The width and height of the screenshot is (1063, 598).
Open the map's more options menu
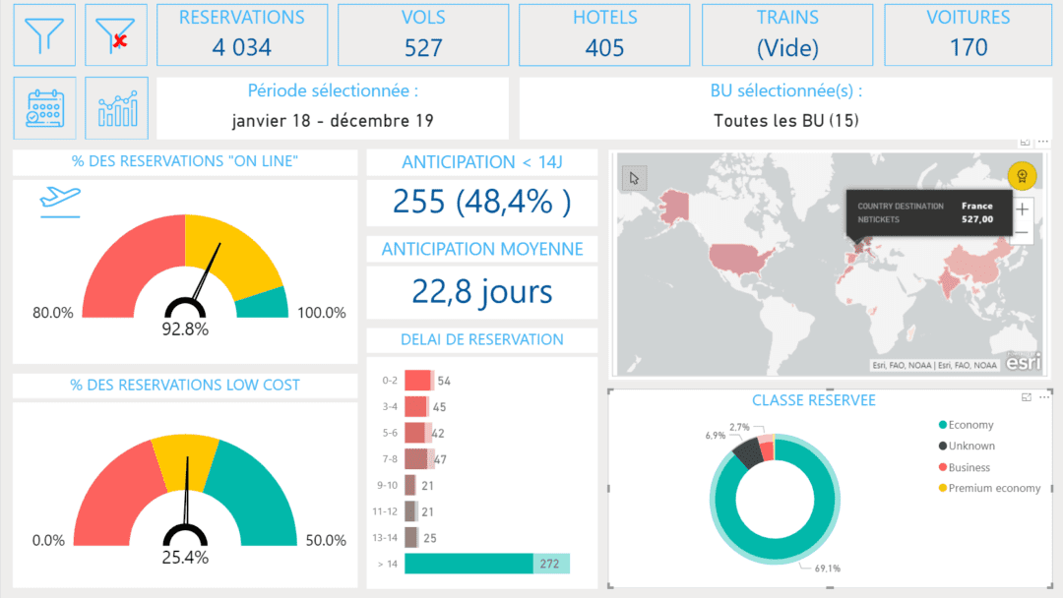point(1043,142)
